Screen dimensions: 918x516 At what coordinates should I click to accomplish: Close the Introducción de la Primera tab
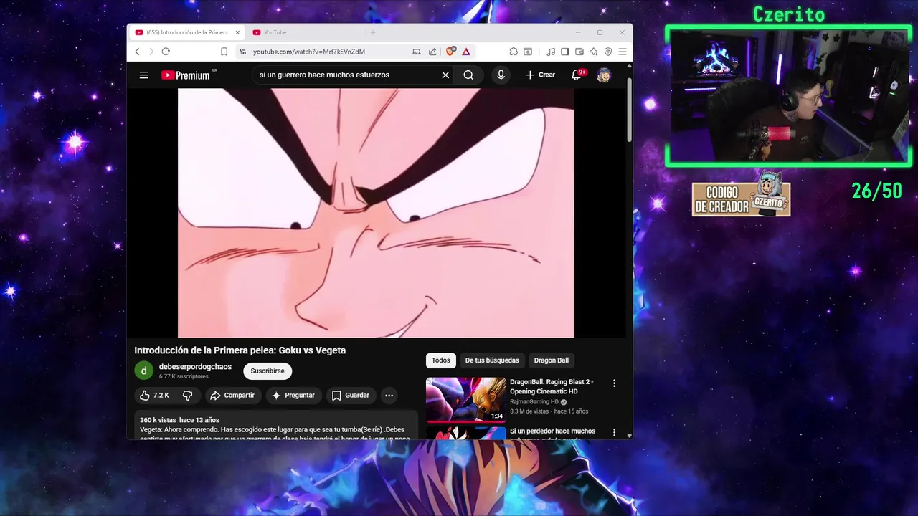coord(237,32)
